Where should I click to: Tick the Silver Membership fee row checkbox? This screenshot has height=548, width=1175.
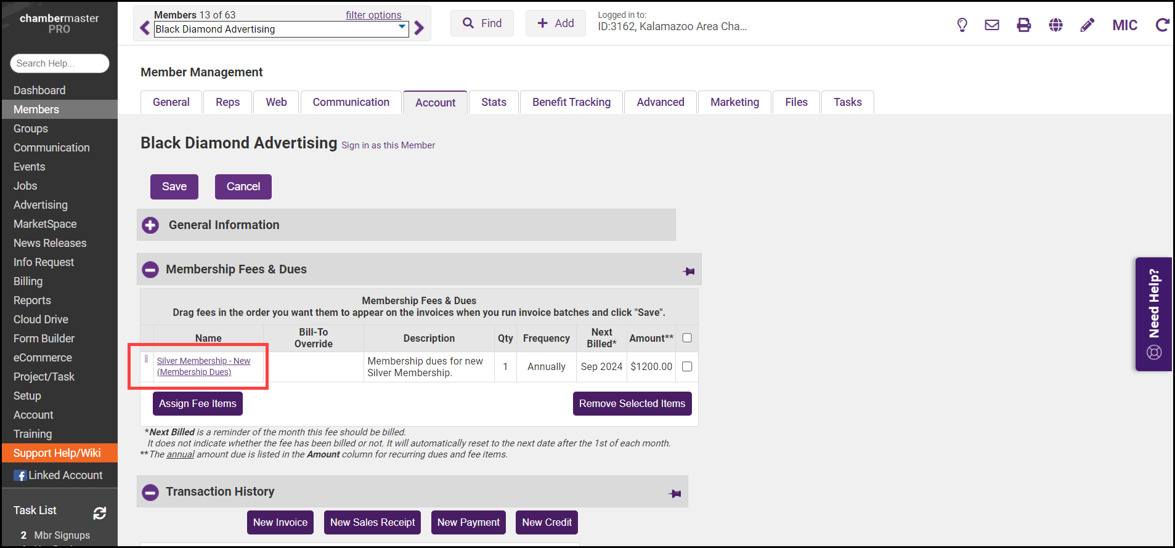pos(687,367)
